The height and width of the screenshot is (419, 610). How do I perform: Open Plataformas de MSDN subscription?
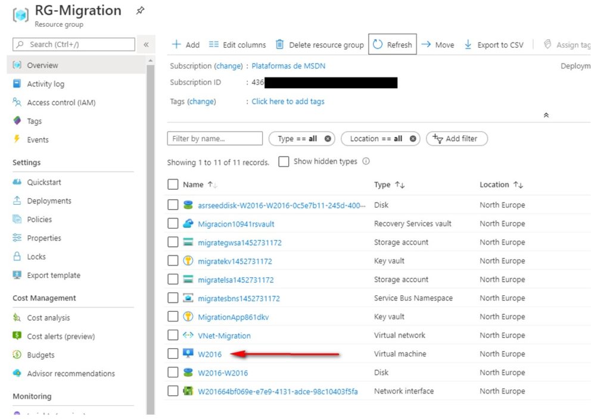[x=288, y=66]
